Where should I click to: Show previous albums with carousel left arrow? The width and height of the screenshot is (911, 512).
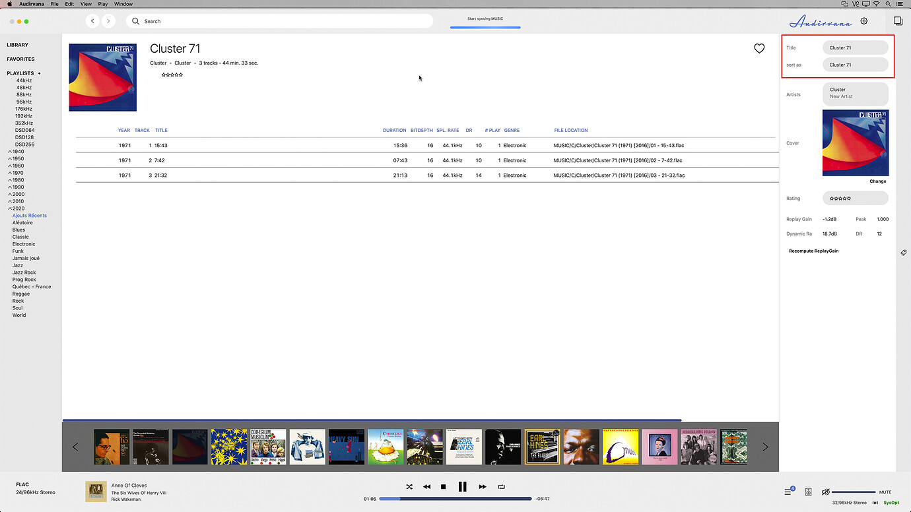pos(75,447)
